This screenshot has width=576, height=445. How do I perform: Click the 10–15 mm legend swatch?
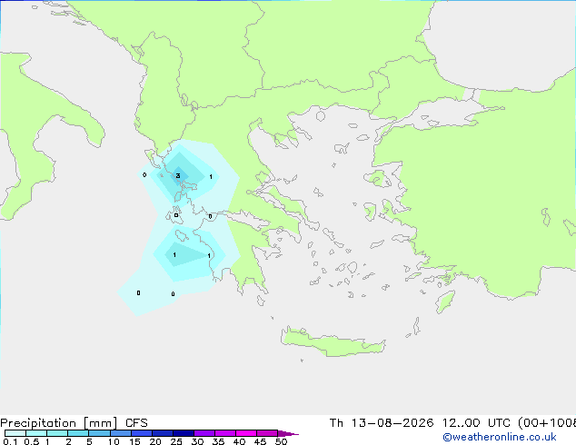[x=121, y=433]
